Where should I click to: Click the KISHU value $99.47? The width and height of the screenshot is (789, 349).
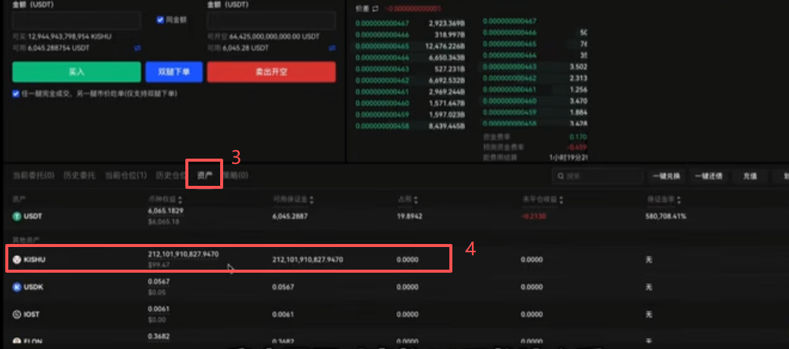pos(159,264)
